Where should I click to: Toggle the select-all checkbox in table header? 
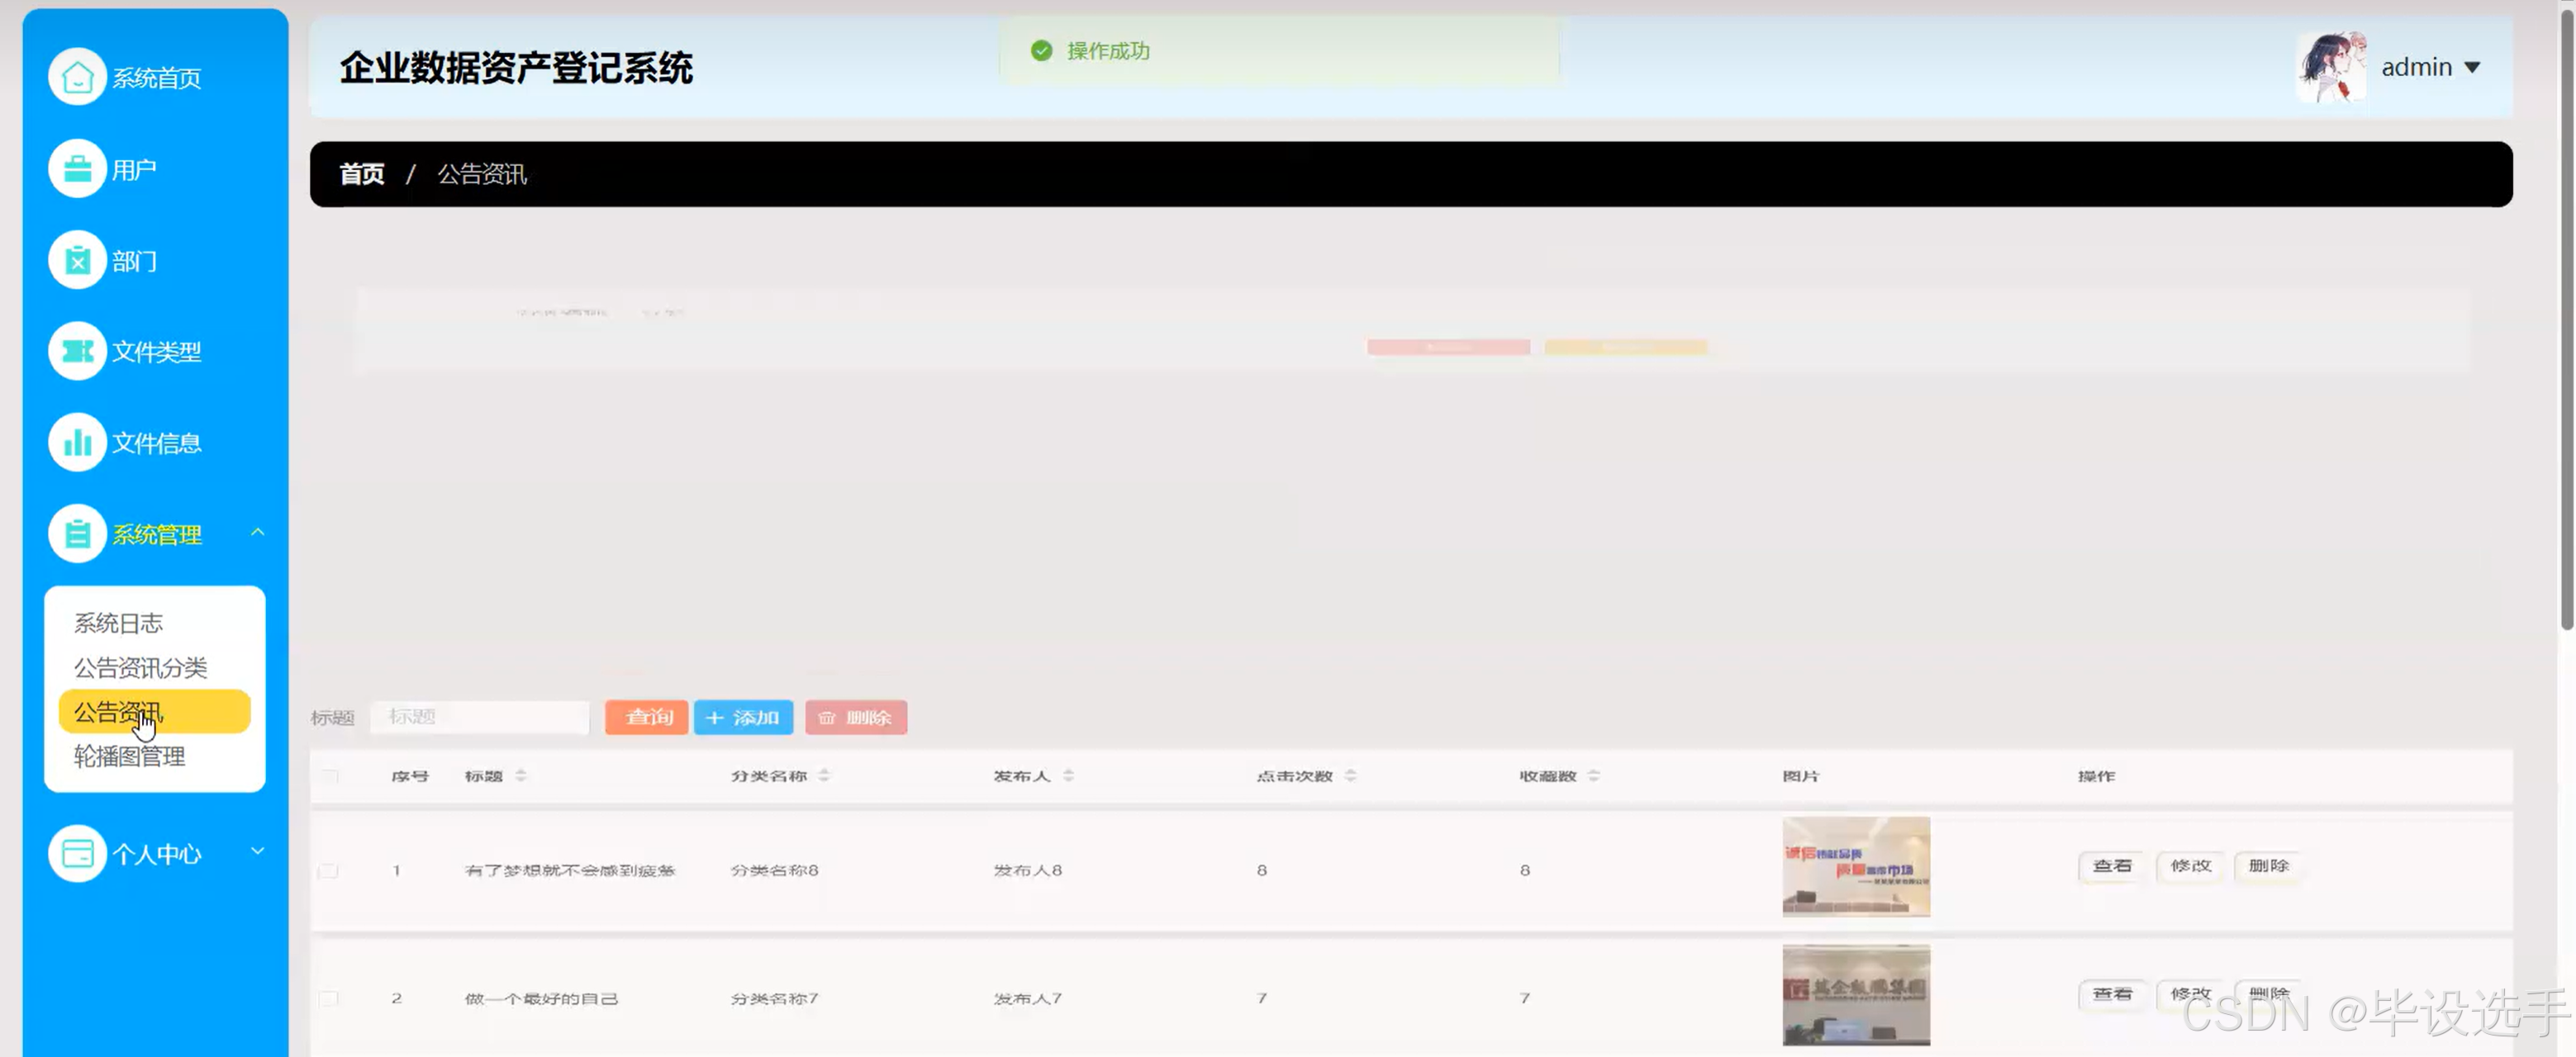[x=329, y=776]
